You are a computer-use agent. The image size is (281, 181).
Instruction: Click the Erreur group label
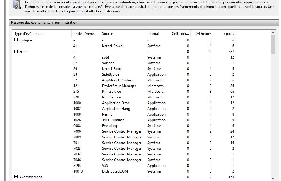[24, 52]
